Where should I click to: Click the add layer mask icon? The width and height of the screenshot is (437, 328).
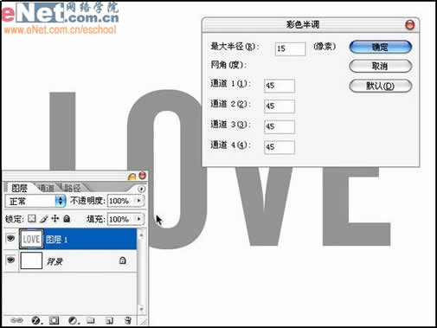pyautogui.click(x=54, y=320)
